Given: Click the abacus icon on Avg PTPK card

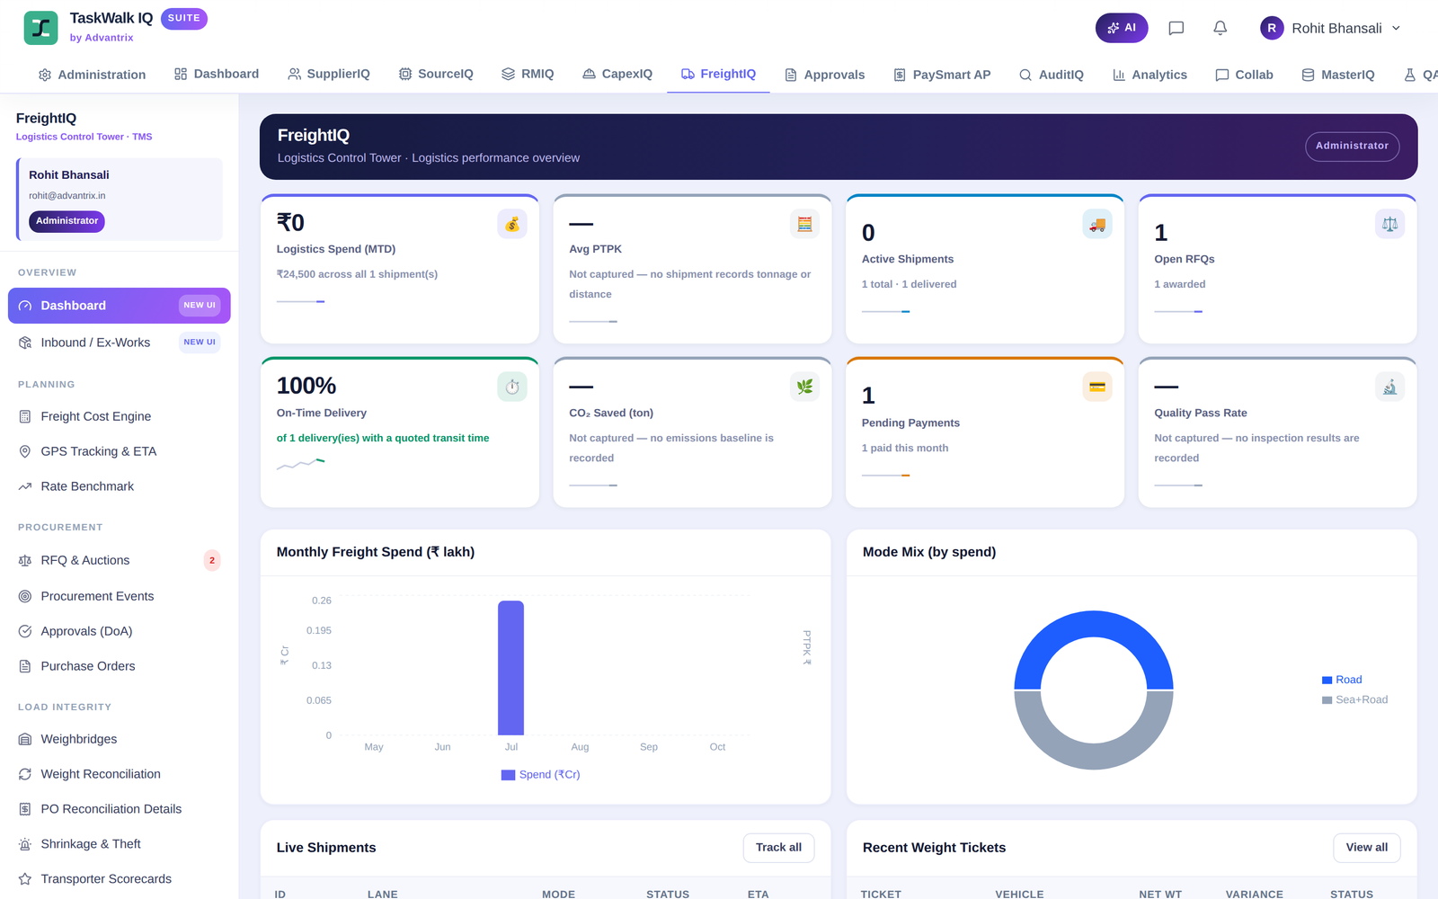Looking at the screenshot, I should pos(804,224).
